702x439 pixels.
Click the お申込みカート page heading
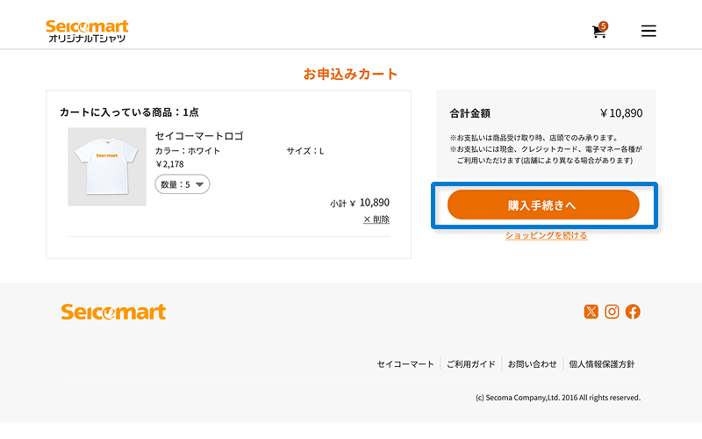[x=350, y=74]
